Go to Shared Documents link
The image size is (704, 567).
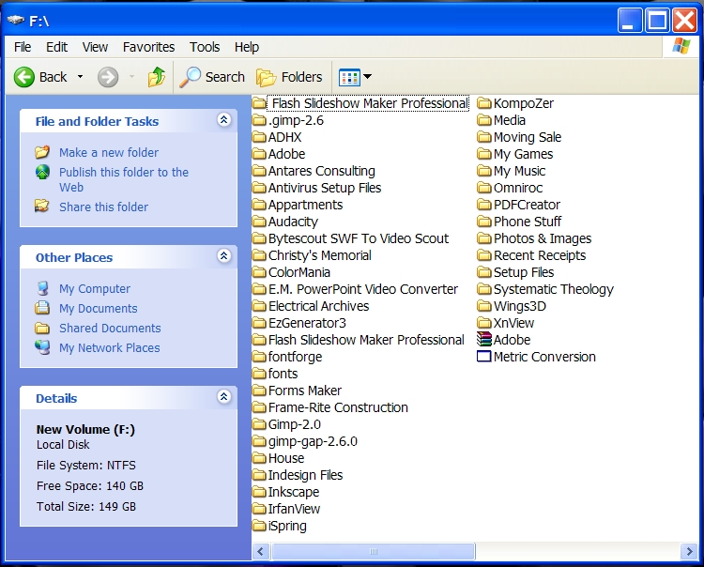click(x=110, y=329)
